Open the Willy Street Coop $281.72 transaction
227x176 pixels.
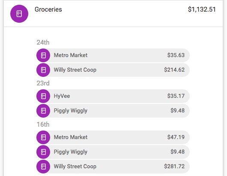[113, 167]
